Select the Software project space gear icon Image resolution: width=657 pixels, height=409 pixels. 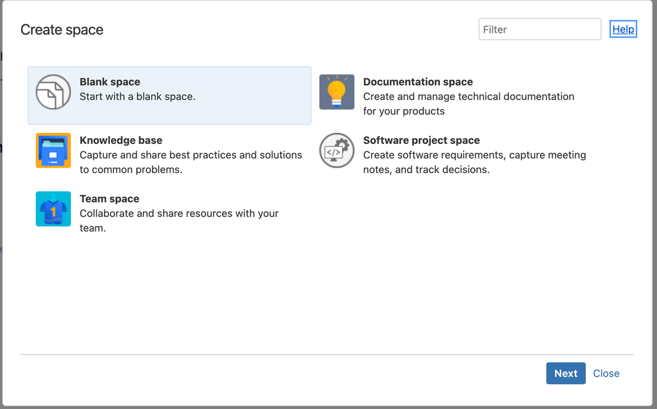(x=337, y=151)
